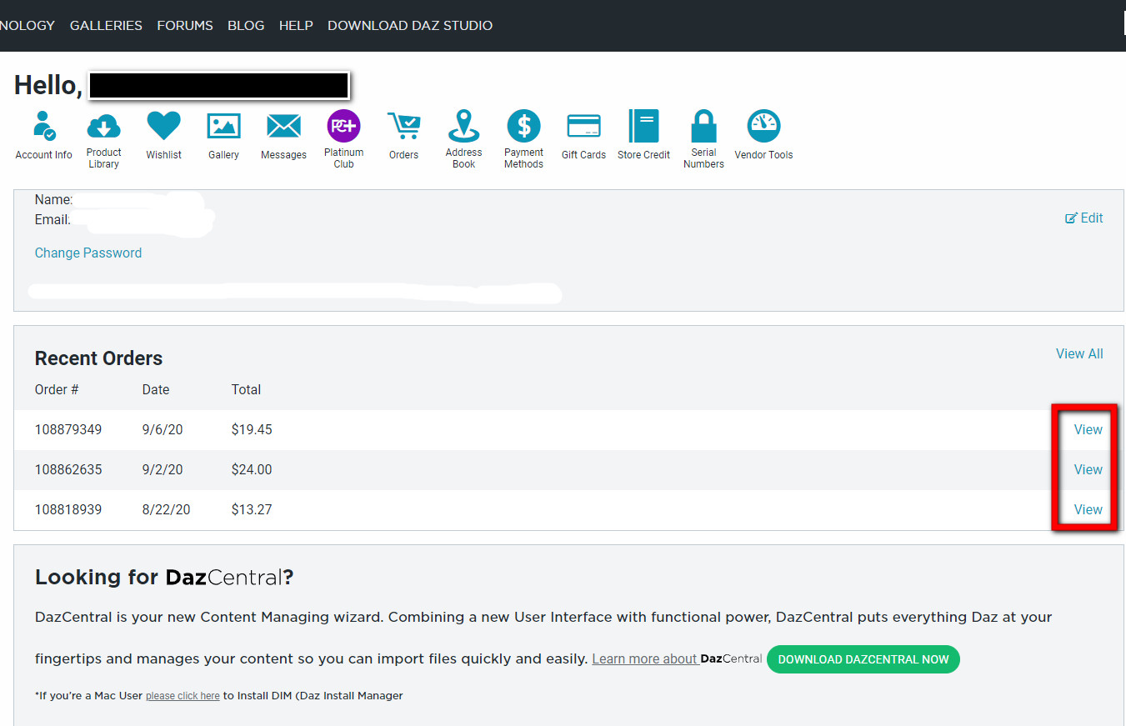Go to the Forums menu item
1126x726 pixels.
click(x=185, y=25)
